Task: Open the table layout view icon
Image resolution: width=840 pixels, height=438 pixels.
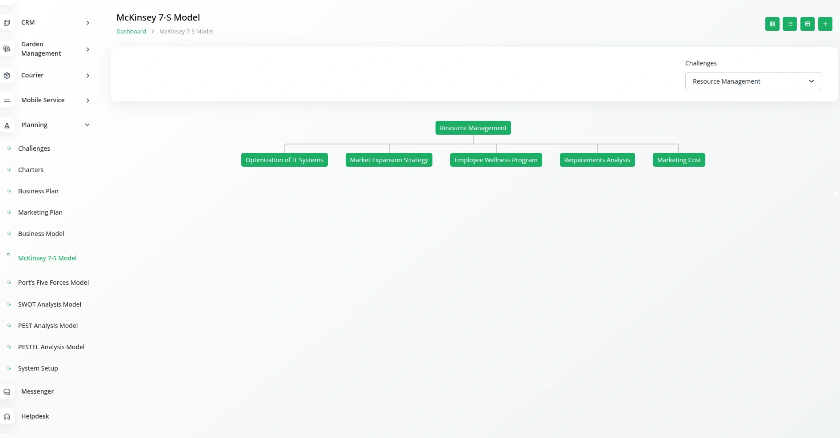Action: (807, 24)
